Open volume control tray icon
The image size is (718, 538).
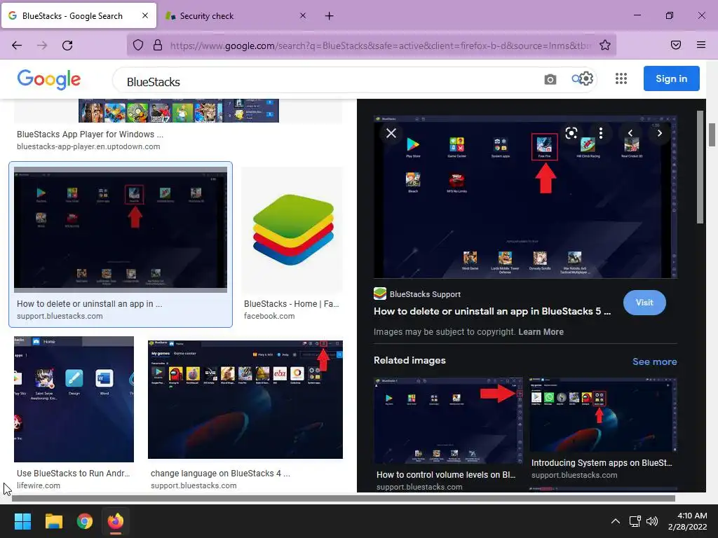point(651,521)
